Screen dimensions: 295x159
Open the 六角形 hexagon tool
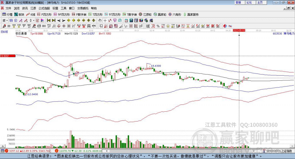click(x=175, y=14)
